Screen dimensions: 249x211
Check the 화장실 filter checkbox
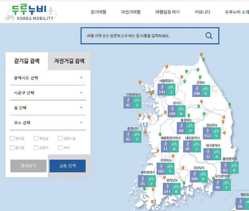(x=36, y=138)
